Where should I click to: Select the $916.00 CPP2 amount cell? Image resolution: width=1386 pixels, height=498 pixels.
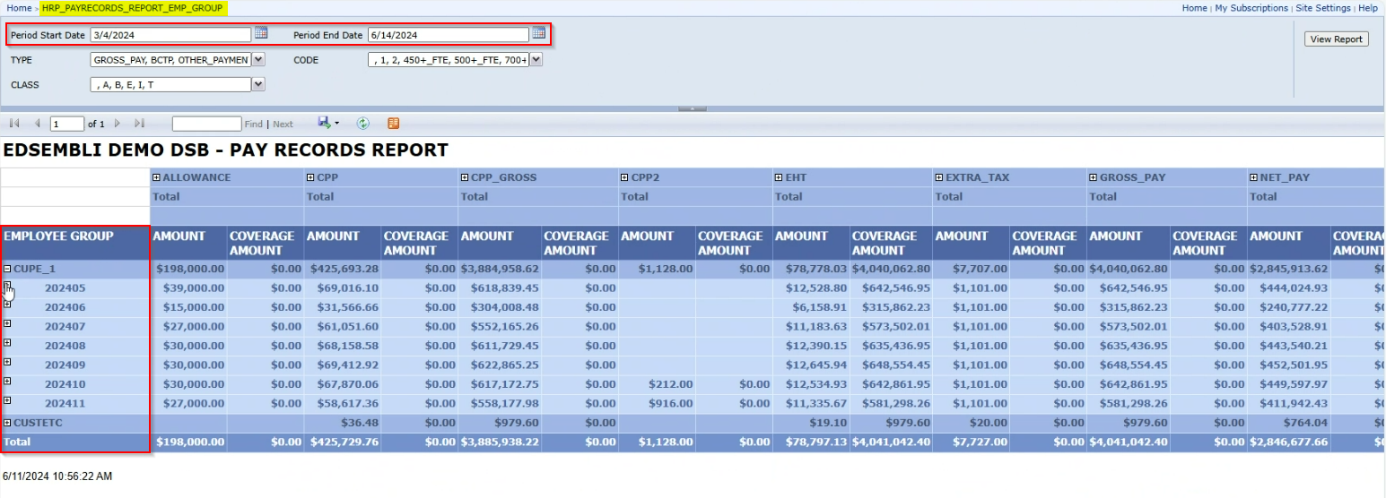pyautogui.click(x=657, y=404)
